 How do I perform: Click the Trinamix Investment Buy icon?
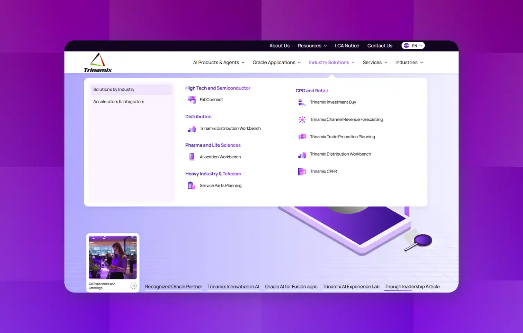point(302,102)
